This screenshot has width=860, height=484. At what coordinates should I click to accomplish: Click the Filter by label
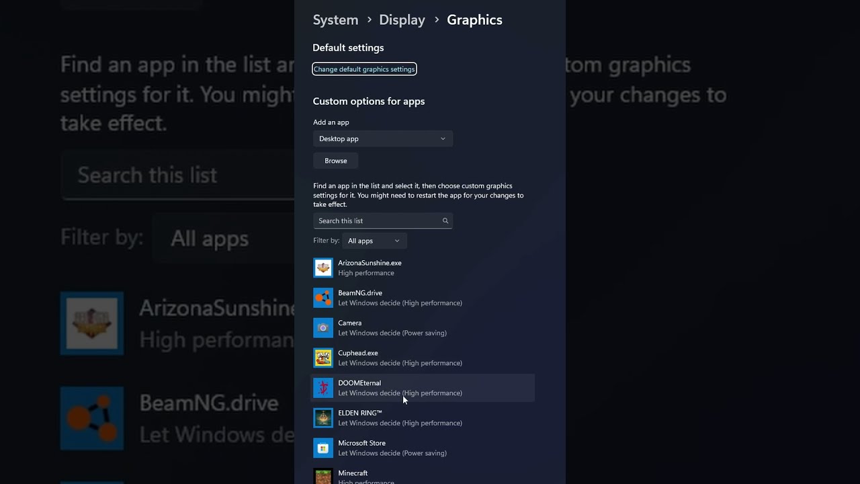[x=326, y=241]
